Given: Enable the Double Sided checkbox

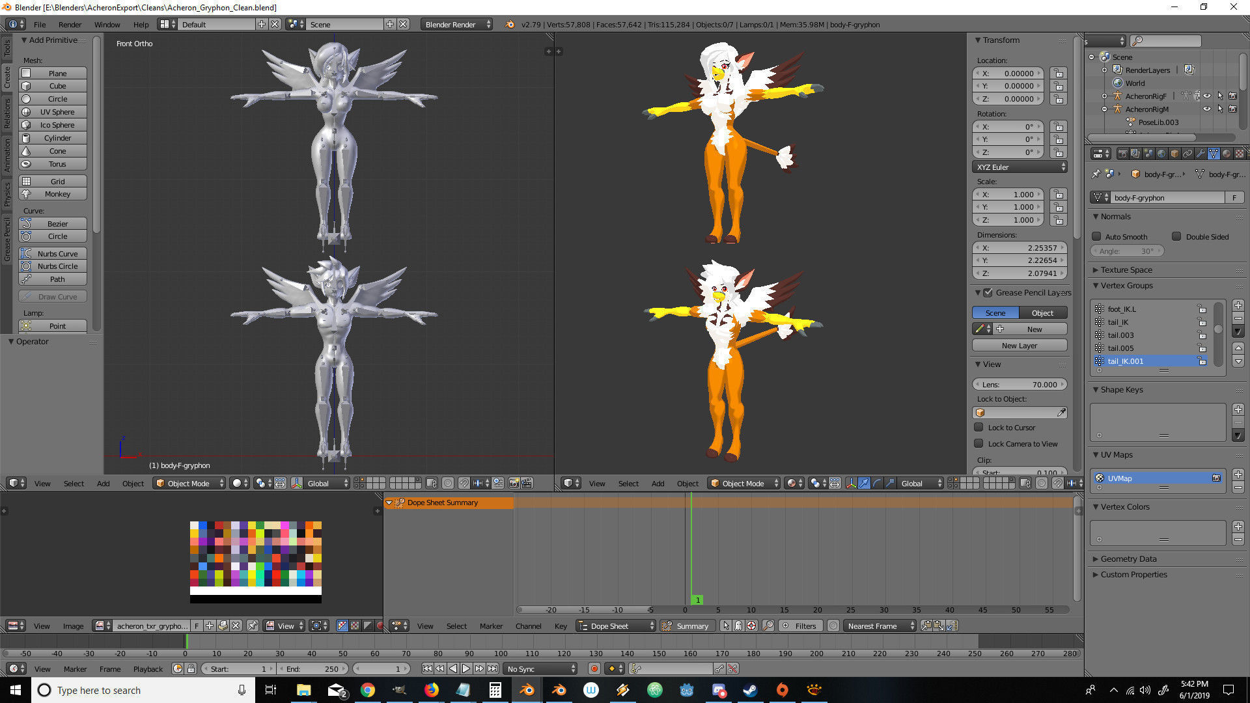Looking at the screenshot, I should pos(1176,236).
